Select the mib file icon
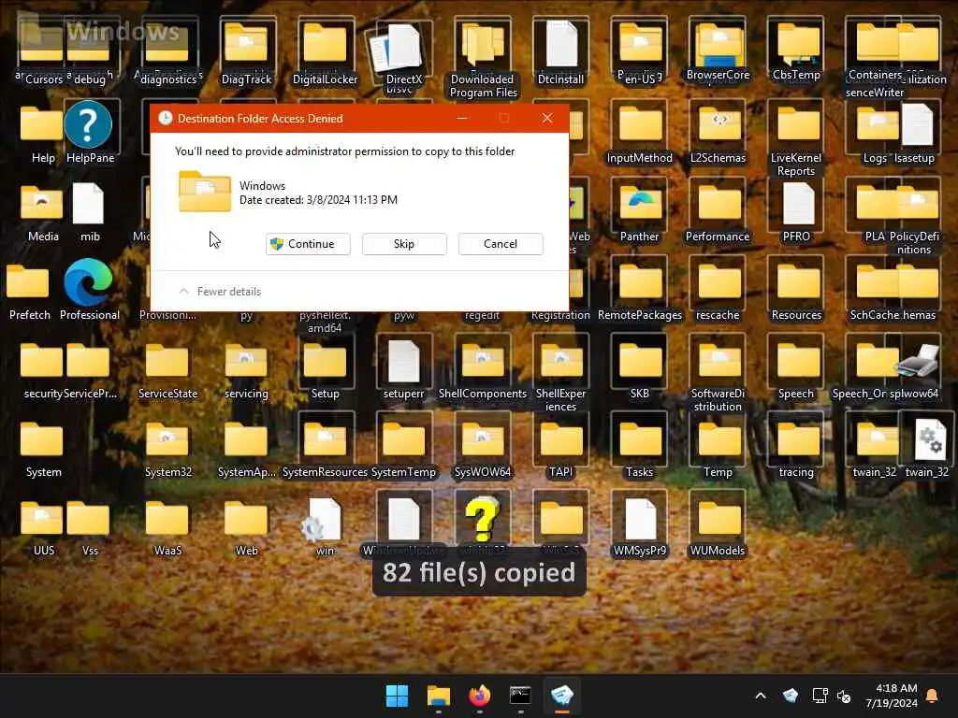The image size is (958, 718). click(x=88, y=203)
